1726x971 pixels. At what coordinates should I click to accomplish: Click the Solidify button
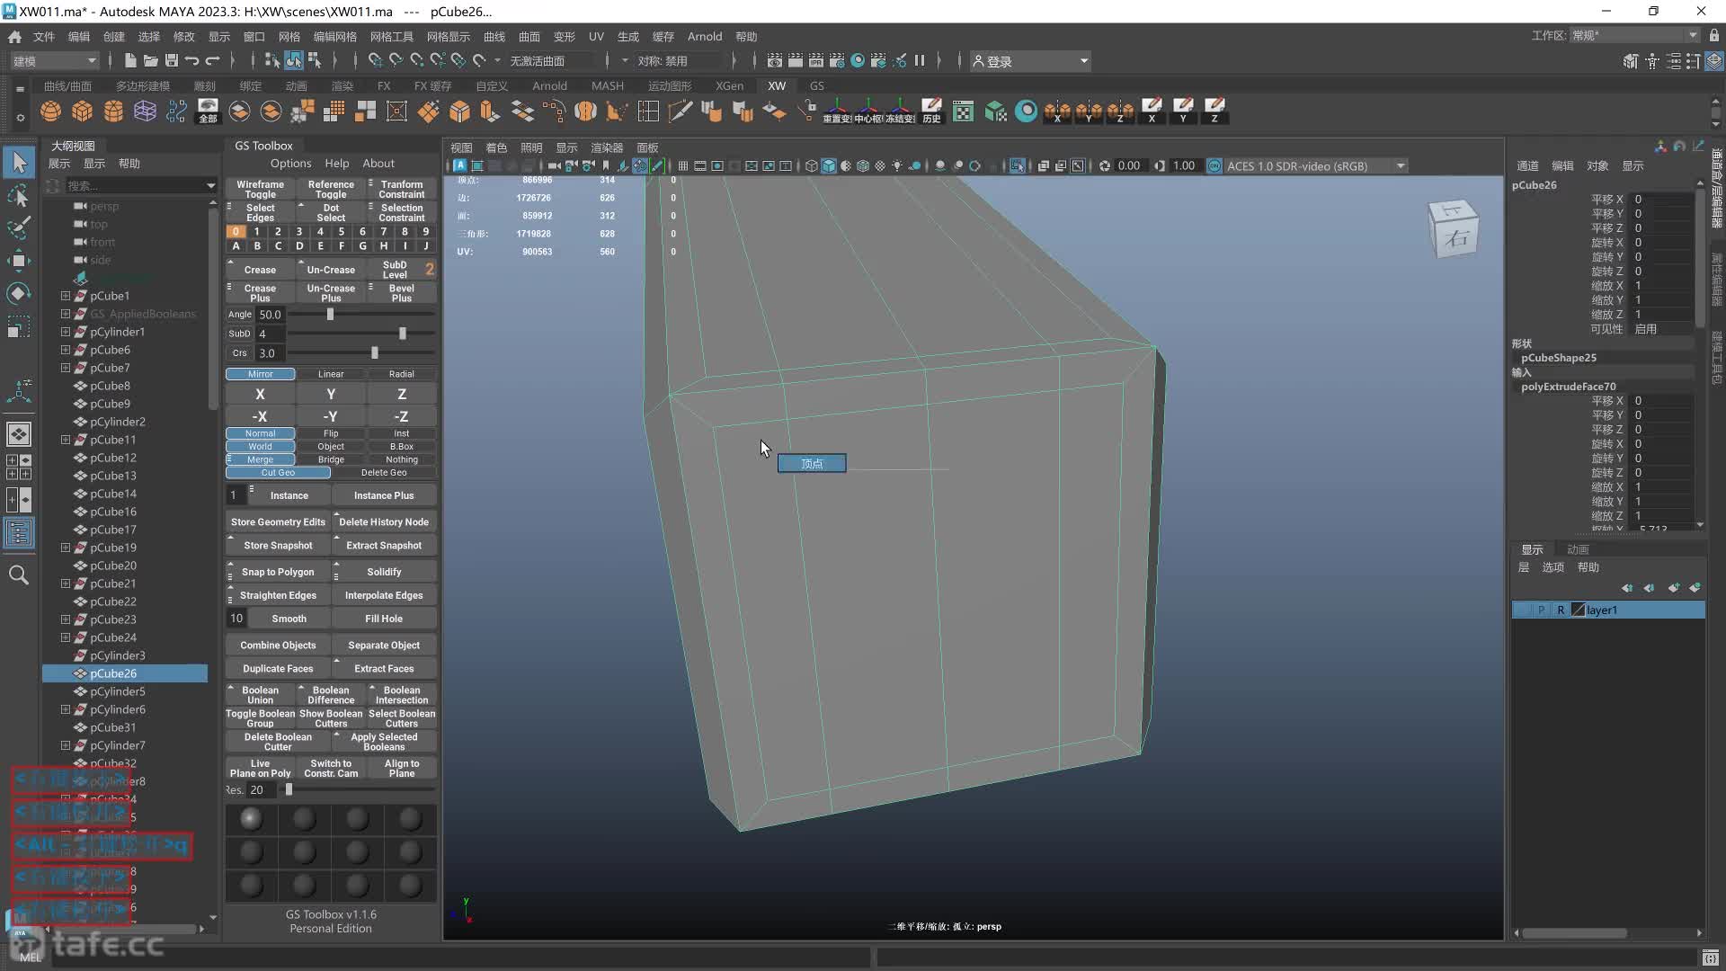tap(384, 570)
